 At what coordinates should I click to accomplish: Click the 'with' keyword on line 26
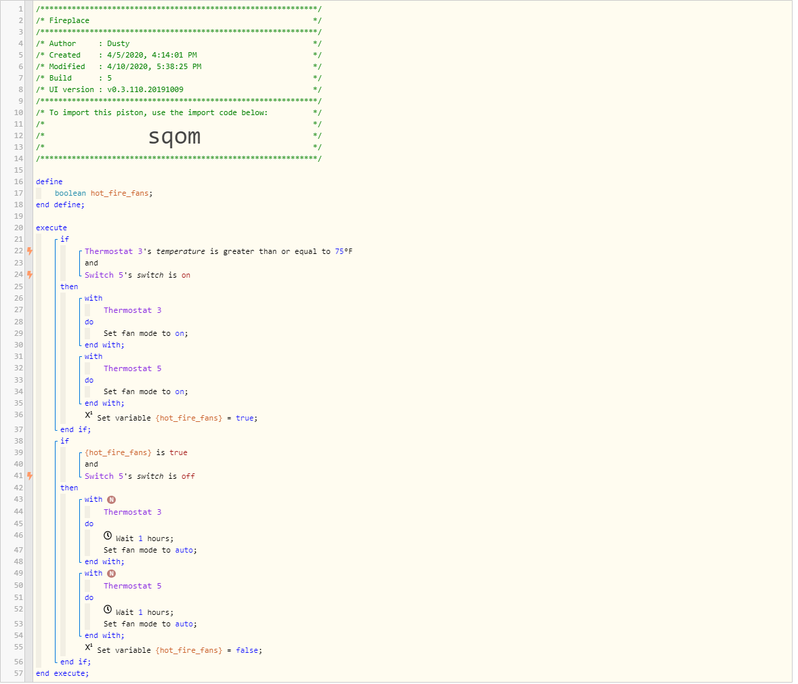click(x=93, y=298)
